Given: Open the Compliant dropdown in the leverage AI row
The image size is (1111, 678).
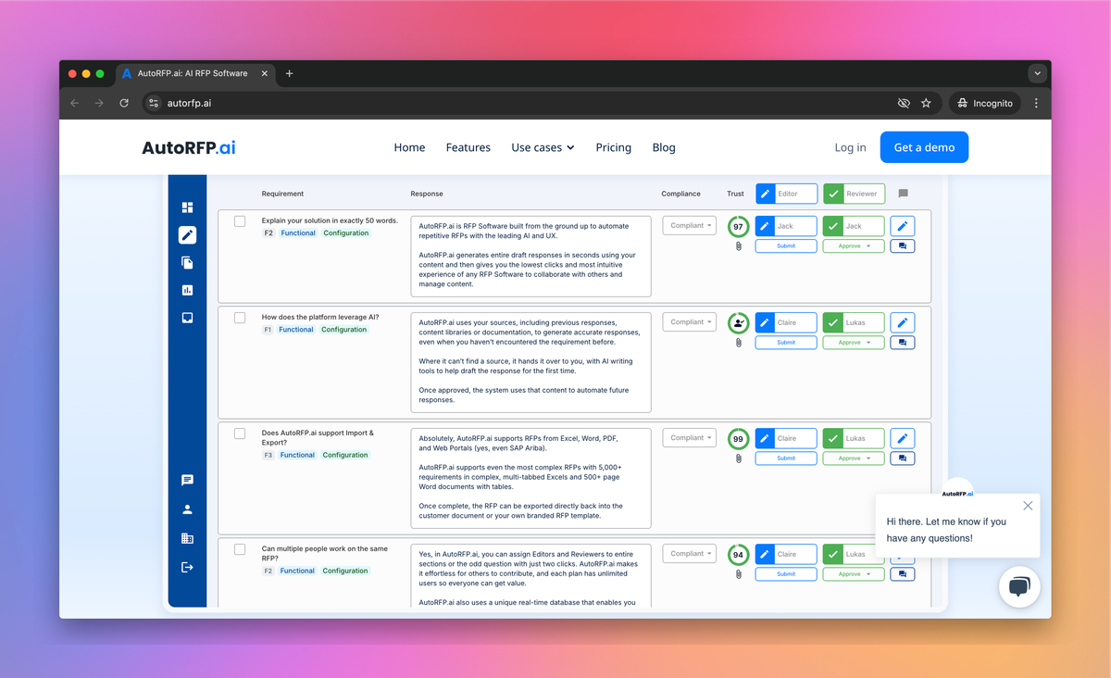Looking at the screenshot, I should pyautogui.click(x=690, y=322).
